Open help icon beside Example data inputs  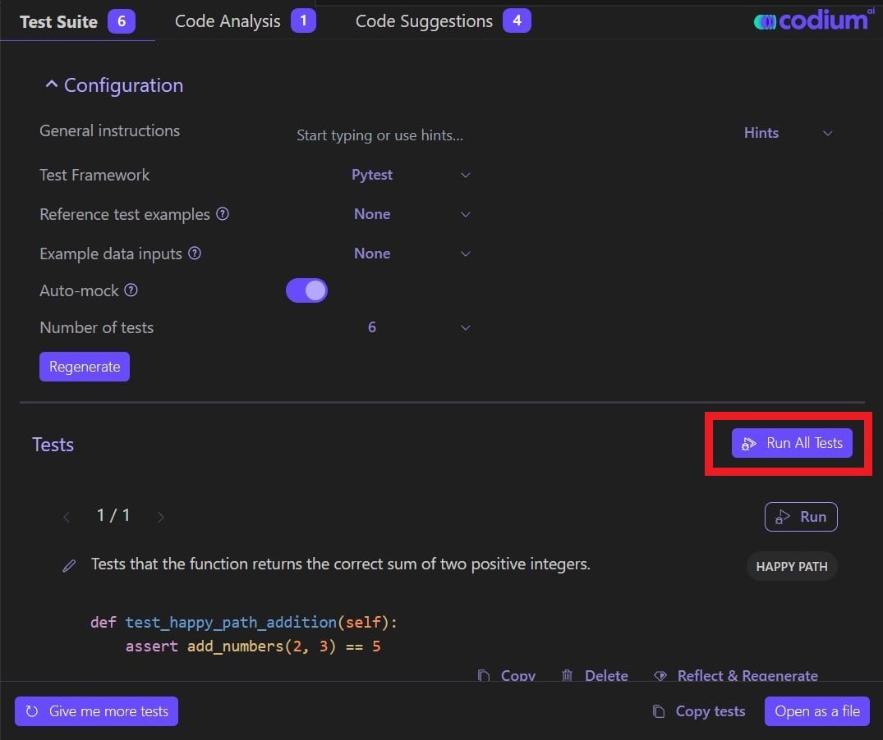coord(195,253)
